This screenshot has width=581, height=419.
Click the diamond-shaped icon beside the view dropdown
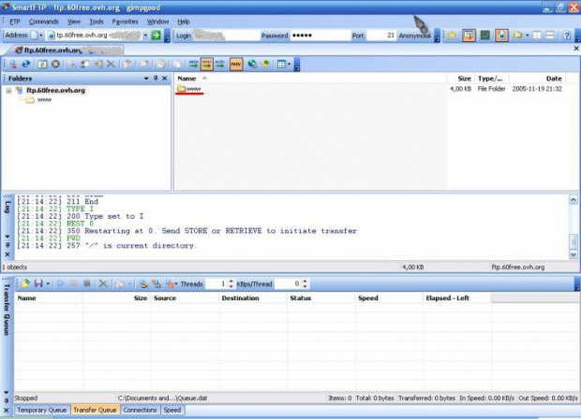click(266, 64)
